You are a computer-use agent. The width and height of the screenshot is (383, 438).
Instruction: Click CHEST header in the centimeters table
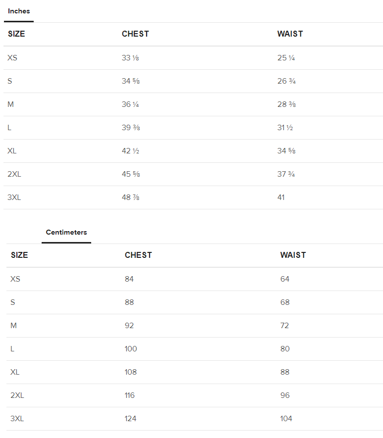point(138,255)
